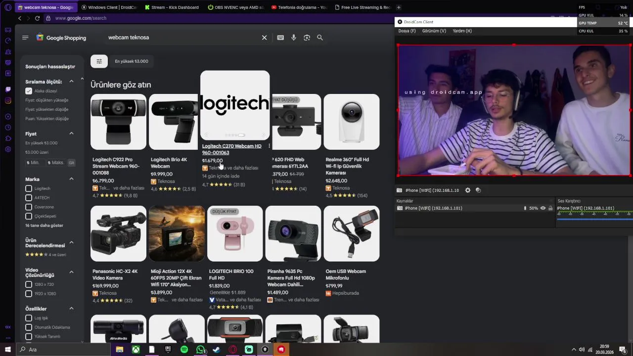Filter by ₺3.000 üzeri price

[37, 152]
